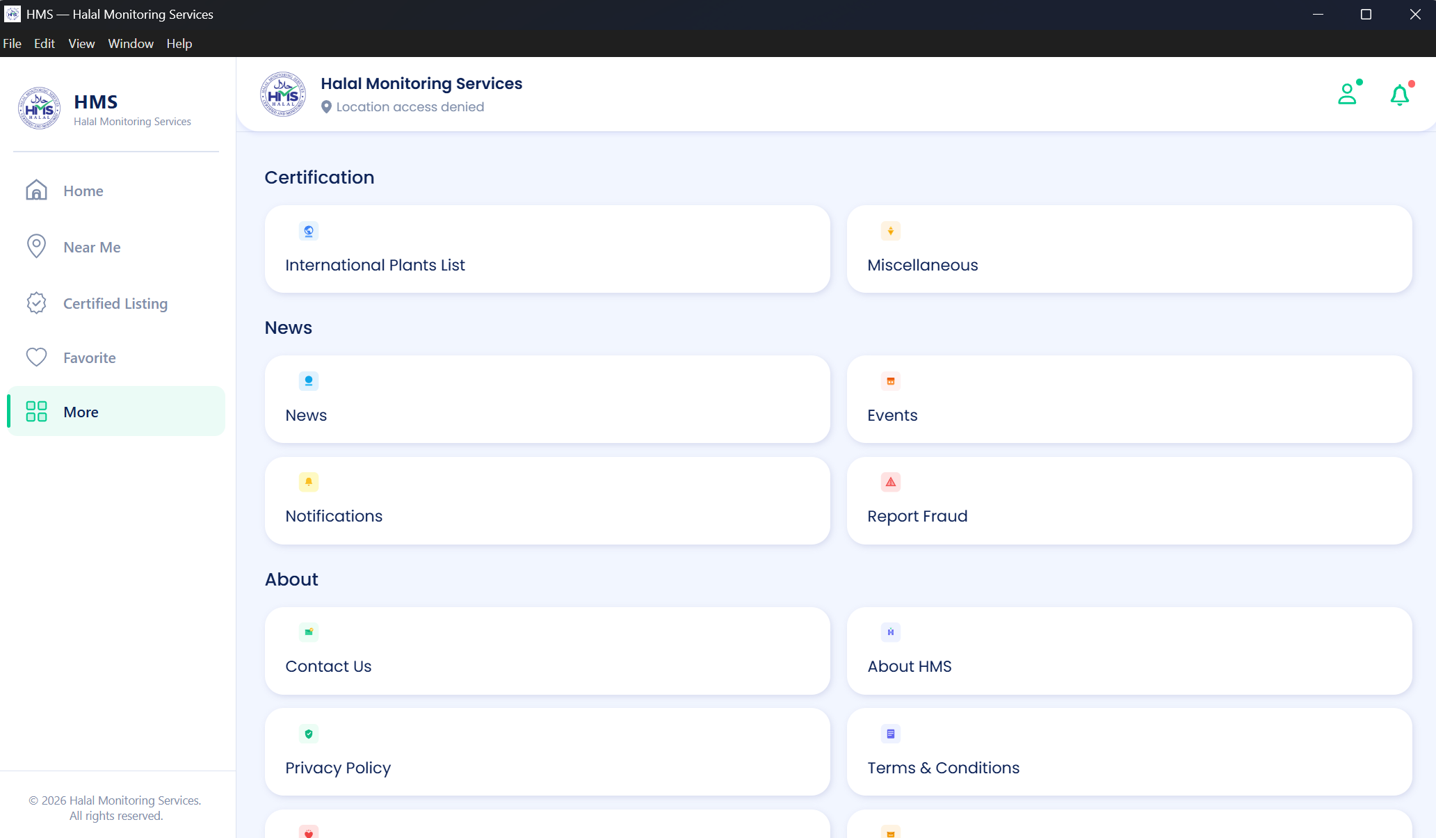Maximize the HMS window
The image size is (1436, 838).
[x=1366, y=14]
